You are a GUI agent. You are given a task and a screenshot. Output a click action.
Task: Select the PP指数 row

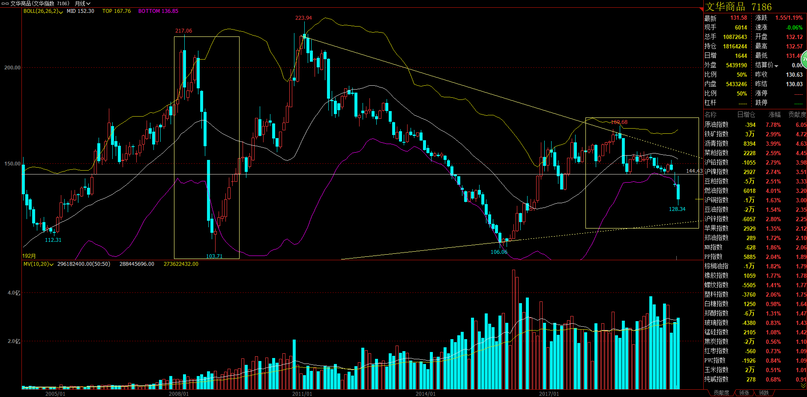pyautogui.click(x=755, y=257)
